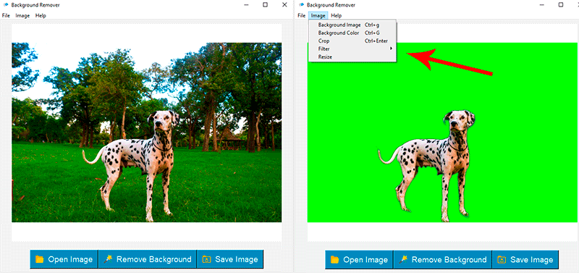Click save icon on left Save Image button

206,259
